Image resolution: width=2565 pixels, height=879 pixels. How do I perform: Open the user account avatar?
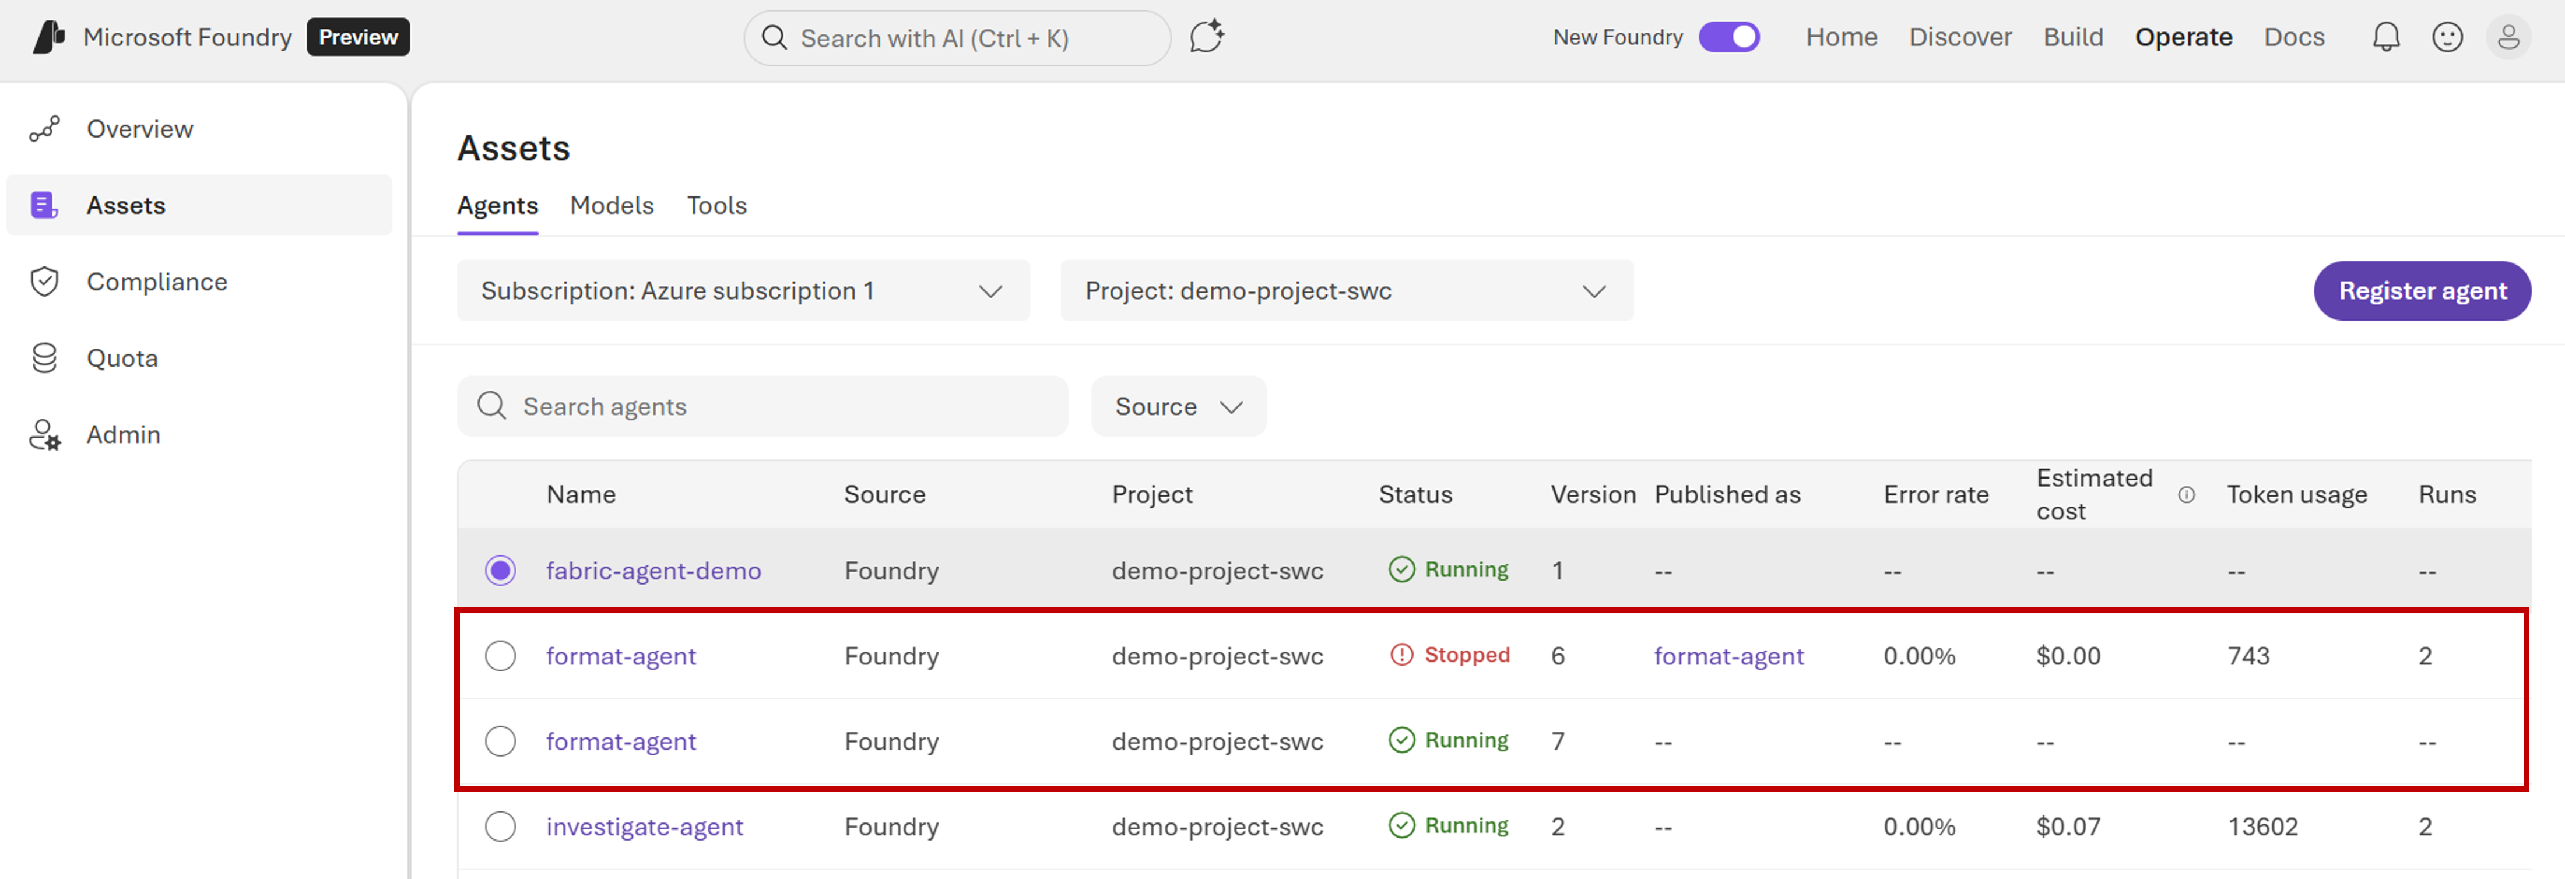click(x=2508, y=37)
